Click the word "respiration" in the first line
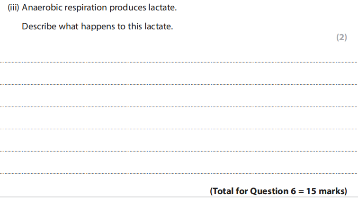Screen dimensions: 358x206 [x=84, y=9]
